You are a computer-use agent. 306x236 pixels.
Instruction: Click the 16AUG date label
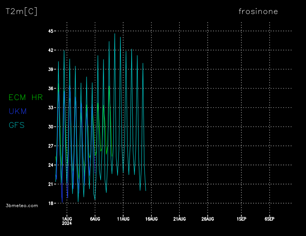click(x=151, y=219)
